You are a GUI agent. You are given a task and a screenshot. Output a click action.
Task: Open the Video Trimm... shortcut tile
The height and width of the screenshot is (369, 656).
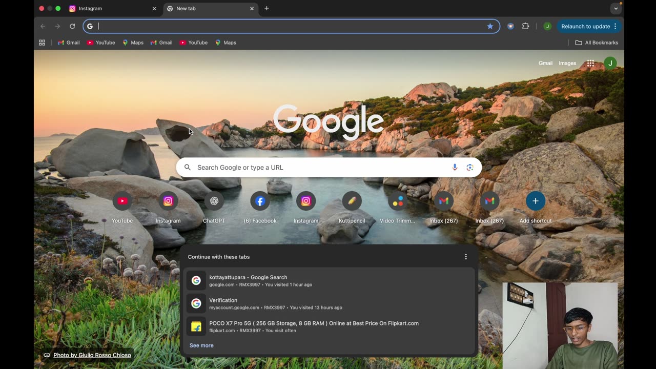[398, 208]
